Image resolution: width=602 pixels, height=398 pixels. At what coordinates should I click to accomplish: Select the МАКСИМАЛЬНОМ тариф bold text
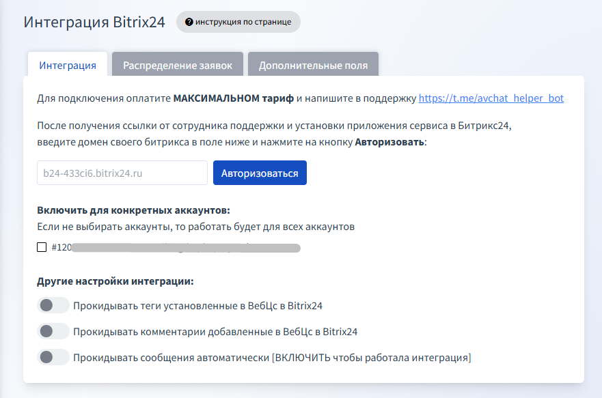(234, 98)
